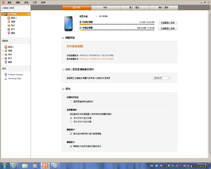Enable auto-sync when device is connected checkbox
Viewport: 211px width, 169px height.
click(x=71, y=101)
